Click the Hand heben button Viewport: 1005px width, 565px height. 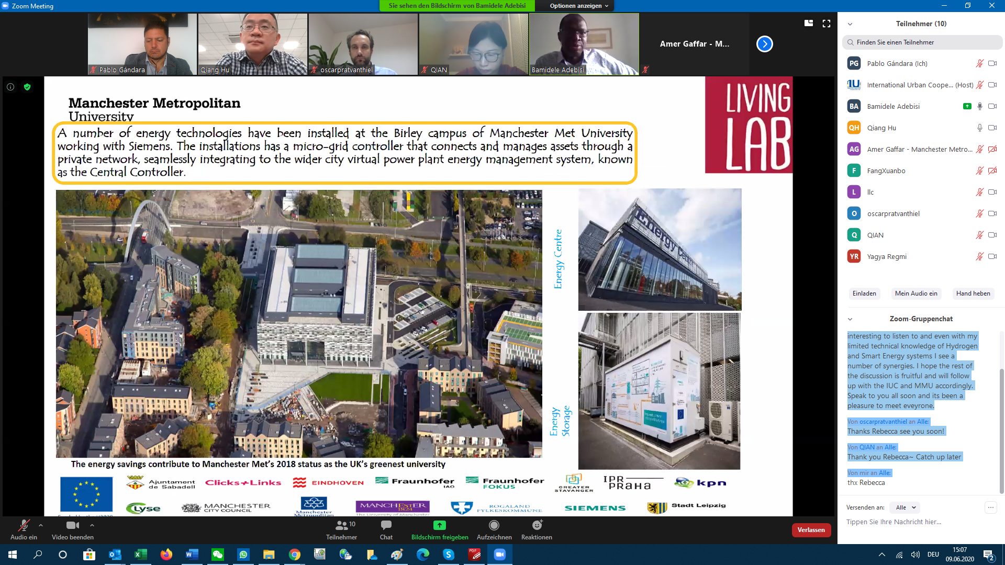click(973, 293)
